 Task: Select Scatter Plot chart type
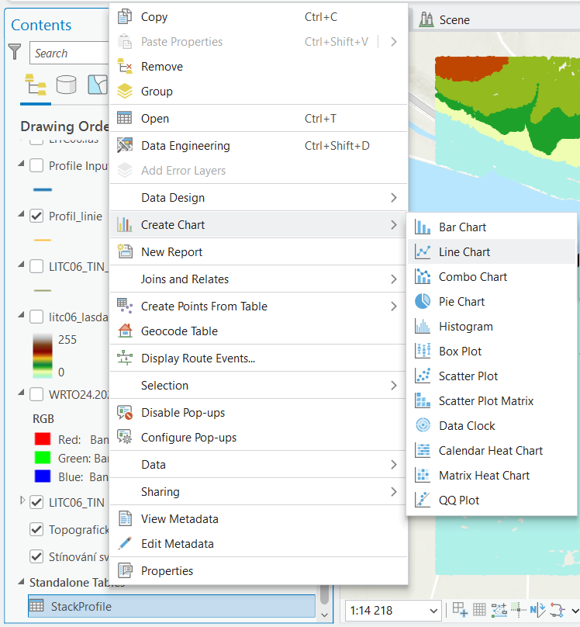coord(468,376)
